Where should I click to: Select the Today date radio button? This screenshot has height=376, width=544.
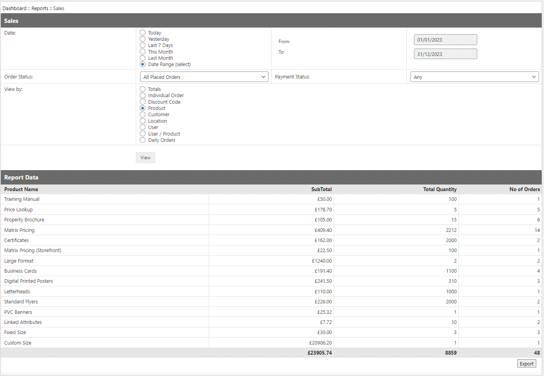[143, 33]
